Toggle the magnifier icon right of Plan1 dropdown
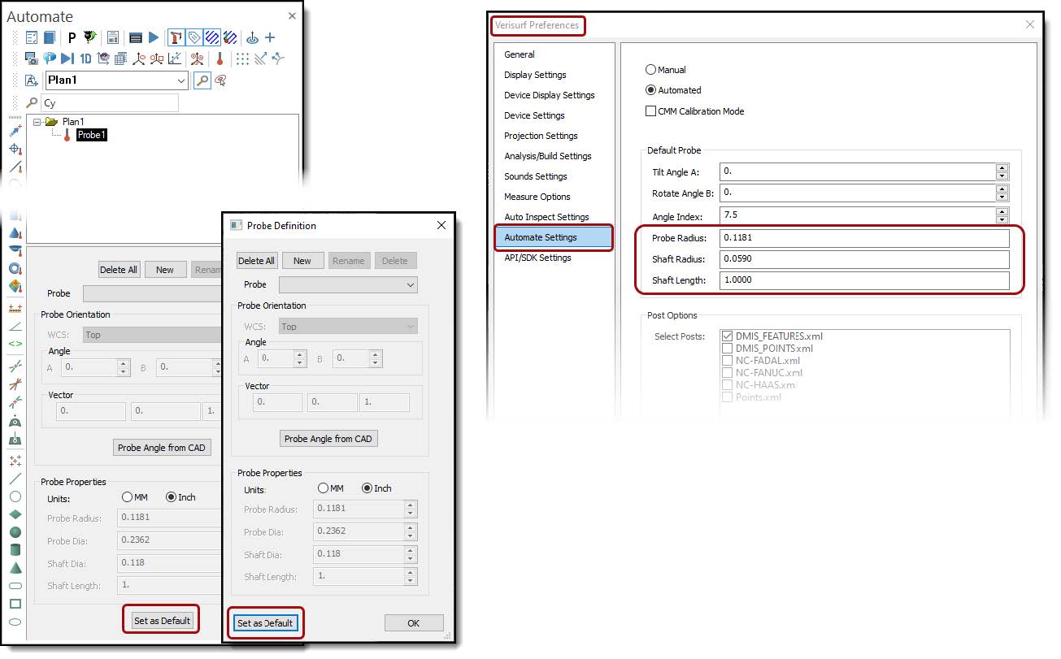Image resolution: width=1061 pixels, height=659 pixels. point(202,80)
